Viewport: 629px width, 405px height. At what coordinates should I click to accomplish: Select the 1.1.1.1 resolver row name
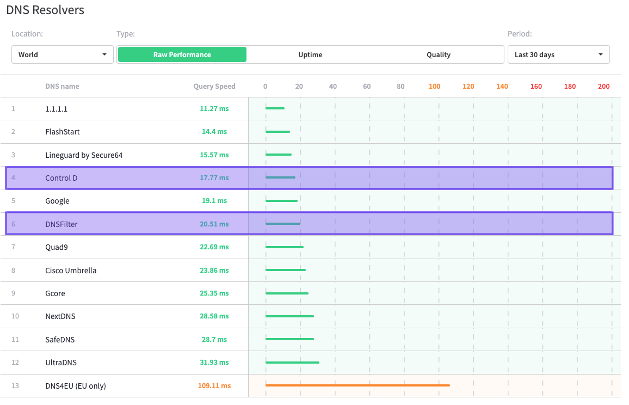(x=57, y=109)
